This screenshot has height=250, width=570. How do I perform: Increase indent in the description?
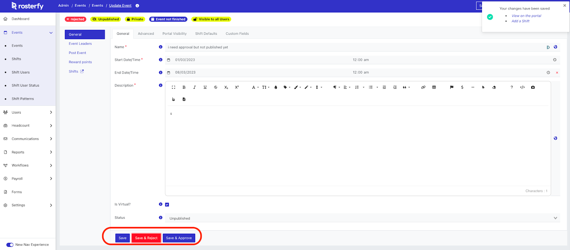395,87
